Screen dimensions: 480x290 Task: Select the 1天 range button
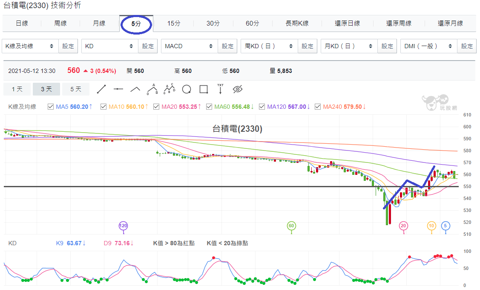[17, 89]
